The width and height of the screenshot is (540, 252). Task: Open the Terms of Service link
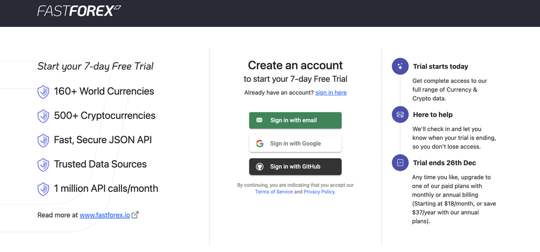pyautogui.click(x=274, y=192)
